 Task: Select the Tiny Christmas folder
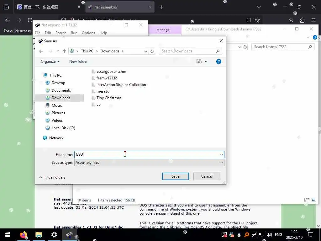[109, 98]
